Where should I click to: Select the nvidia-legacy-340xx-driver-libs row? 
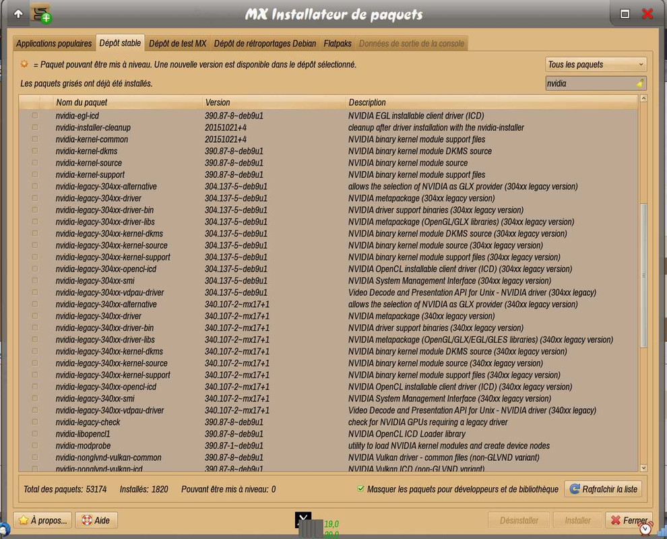[x=328, y=340]
